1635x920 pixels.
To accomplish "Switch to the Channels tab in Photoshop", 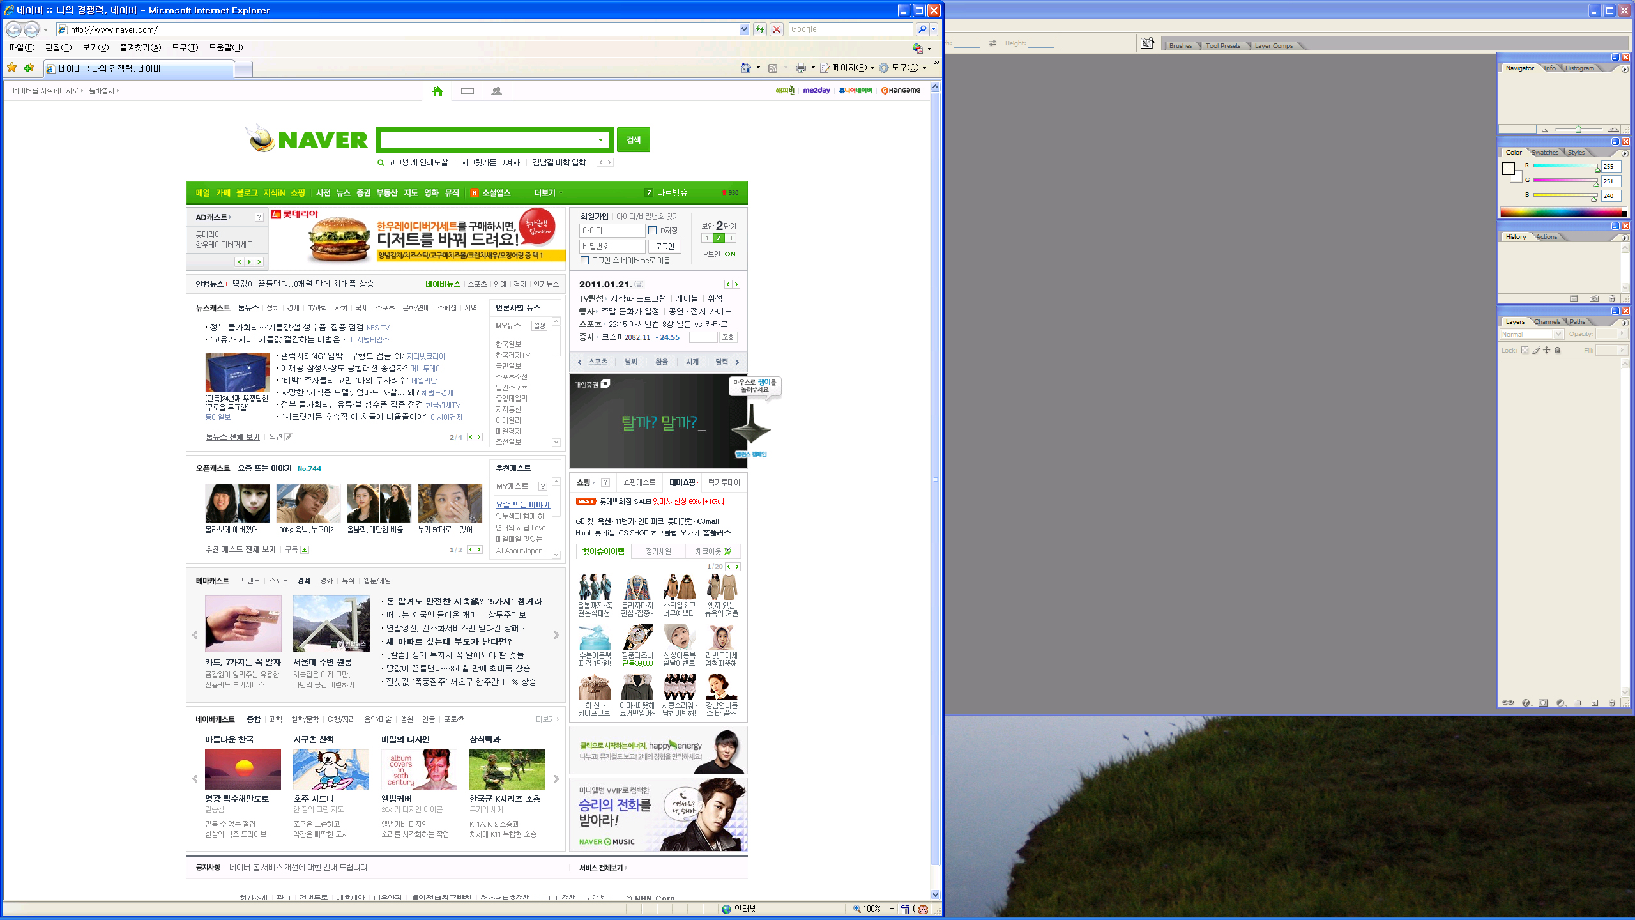I will 1547,322.
